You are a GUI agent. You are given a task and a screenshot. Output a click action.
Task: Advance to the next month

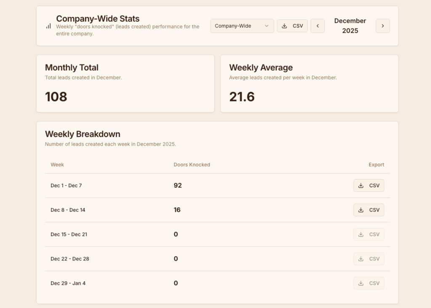pyautogui.click(x=383, y=26)
